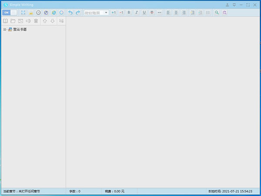
Task: Click the yellow lock icon
Action: 30,13
